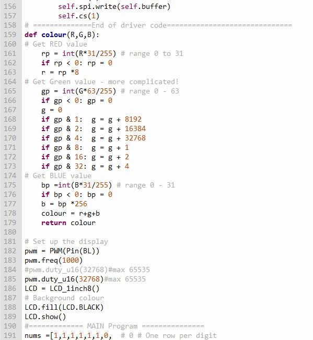
Task: Click the number 16384 on line 169
Action: point(135,129)
